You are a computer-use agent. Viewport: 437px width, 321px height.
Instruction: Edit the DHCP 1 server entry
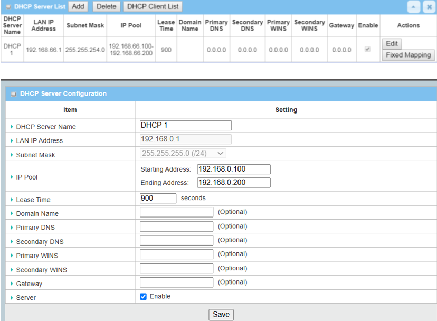392,44
